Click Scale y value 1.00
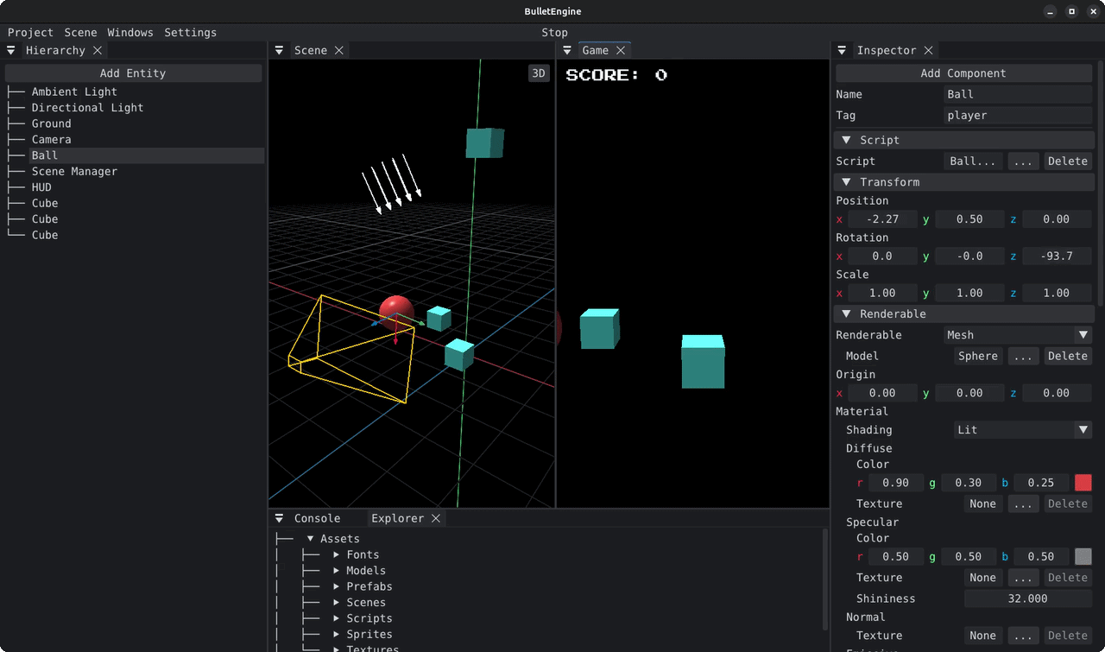Viewport: 1105px width, 652px height. pyautogui.click(x=969, y=294)
